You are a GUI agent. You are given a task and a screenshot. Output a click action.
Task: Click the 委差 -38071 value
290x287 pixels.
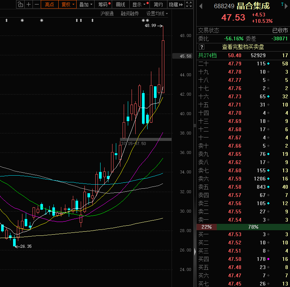tap(280, 38)
